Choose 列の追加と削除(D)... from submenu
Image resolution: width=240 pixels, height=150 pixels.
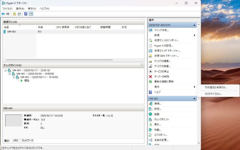216,88
